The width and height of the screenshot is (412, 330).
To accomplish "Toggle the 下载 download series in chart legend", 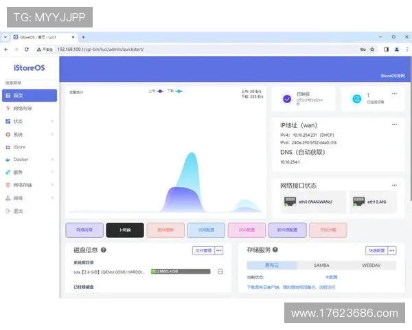I will 175,91.
